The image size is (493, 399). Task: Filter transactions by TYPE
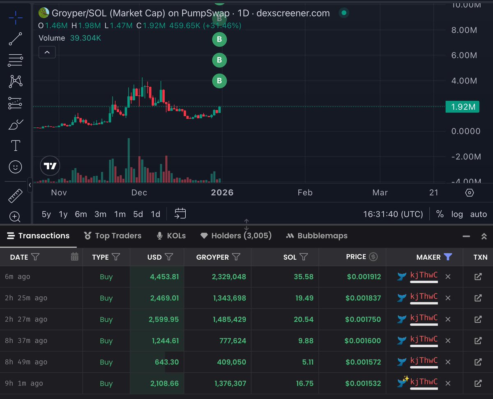pos(116,257)
